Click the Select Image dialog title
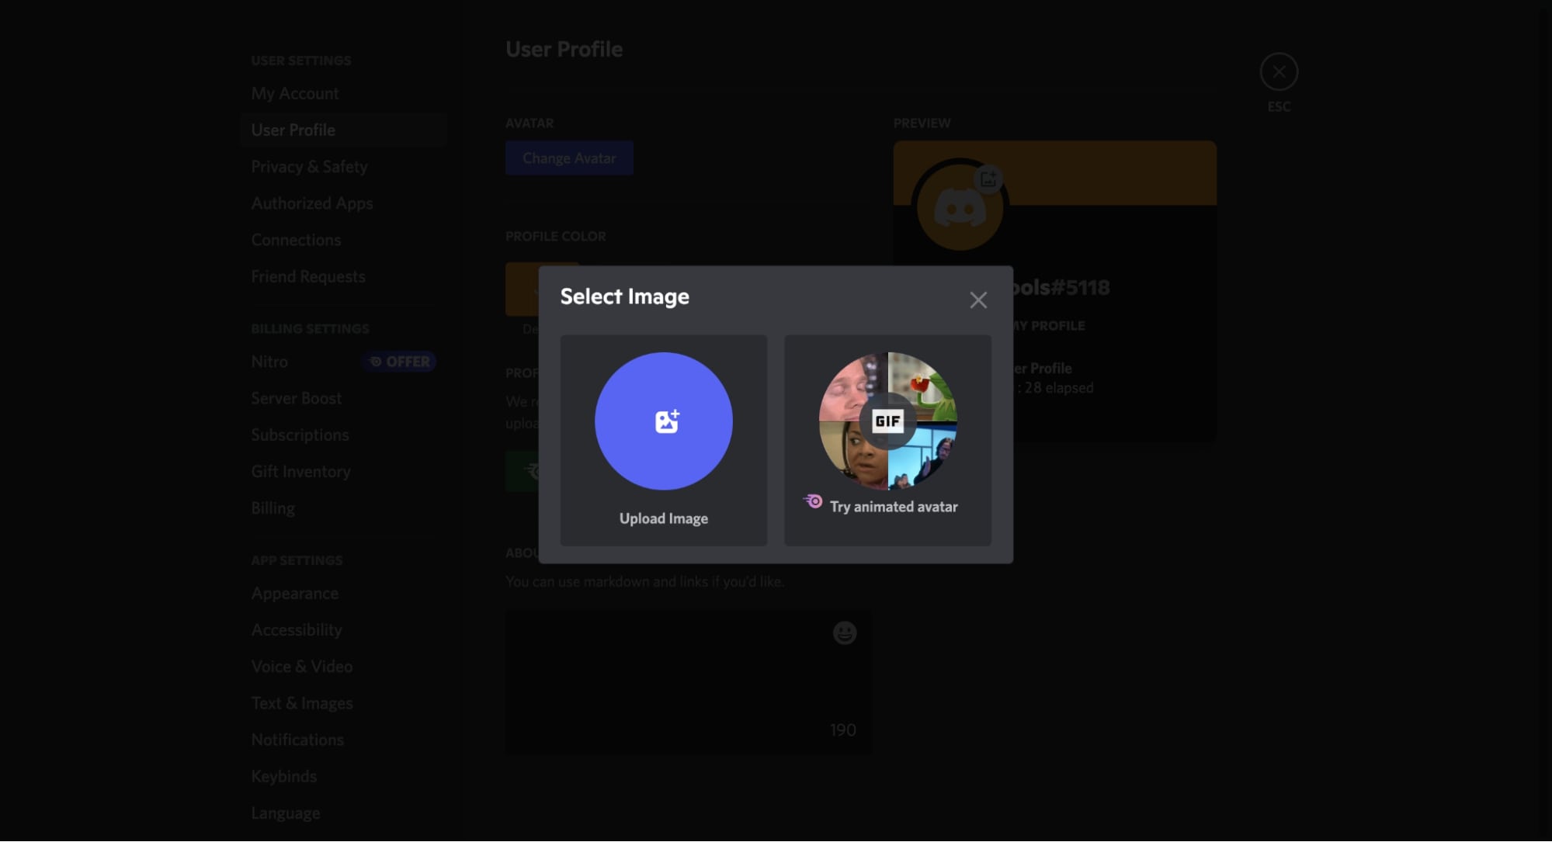 [x=624, y=296]
